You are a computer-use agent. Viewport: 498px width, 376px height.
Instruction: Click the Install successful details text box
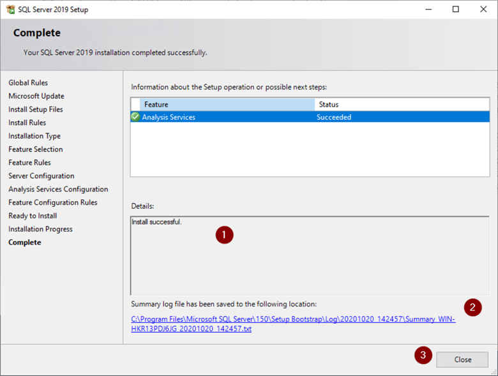tap(310, 256)
